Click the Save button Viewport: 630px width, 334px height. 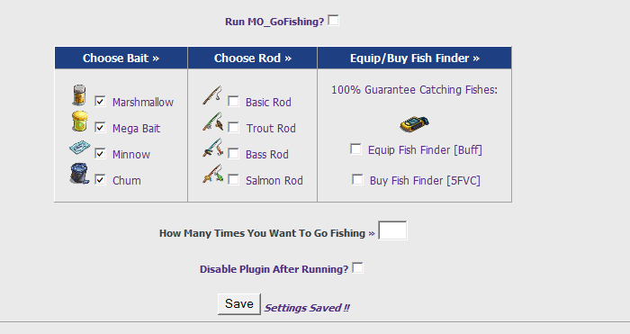pos(239,304)
